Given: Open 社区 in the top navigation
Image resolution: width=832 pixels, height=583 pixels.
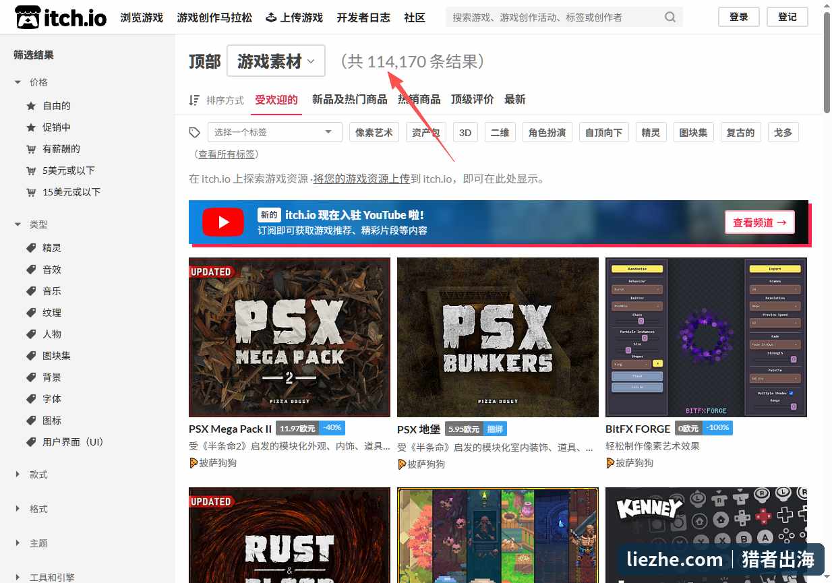Looking at the screenshot, I should pos(415,18).
